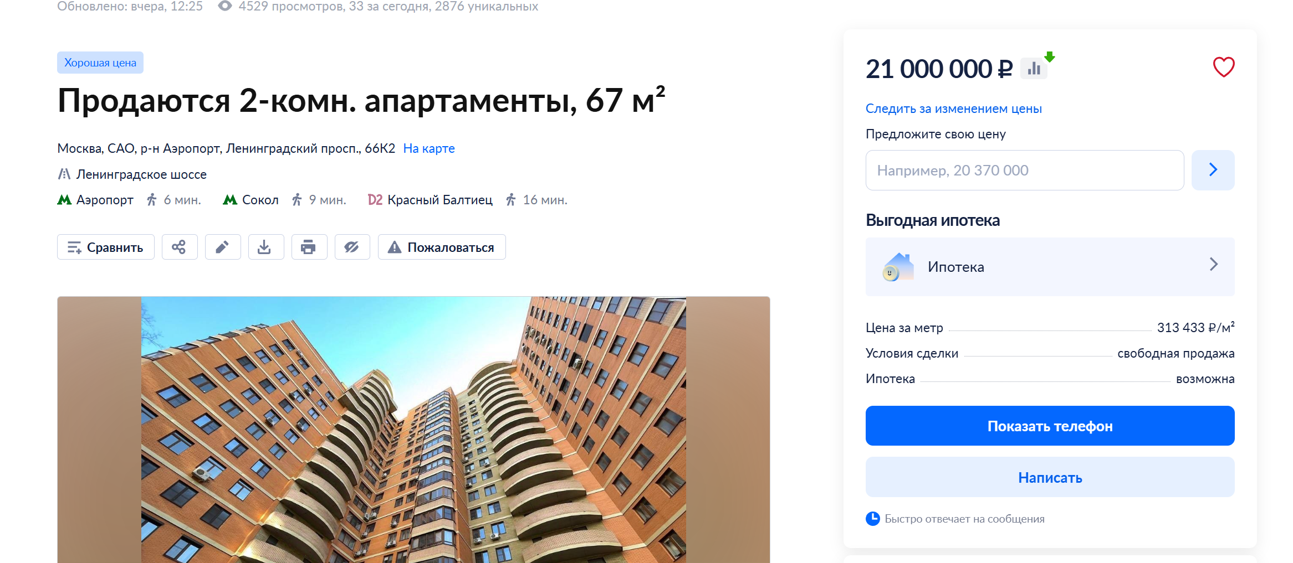Image resolution: width=1293 pixels, height=563 pixels.
Task: Click Написать message button
Action: coord(1050,477)
